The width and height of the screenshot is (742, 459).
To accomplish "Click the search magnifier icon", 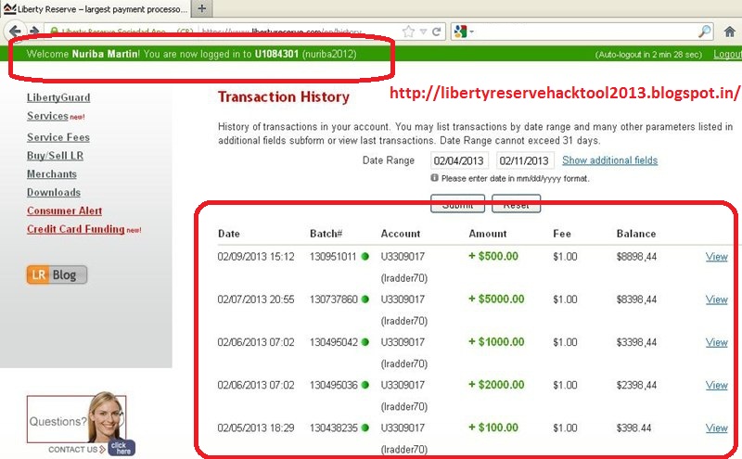I will [705, 32].
